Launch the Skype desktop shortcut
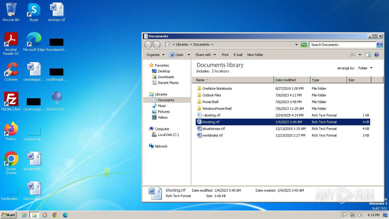 tap(34, 12)
